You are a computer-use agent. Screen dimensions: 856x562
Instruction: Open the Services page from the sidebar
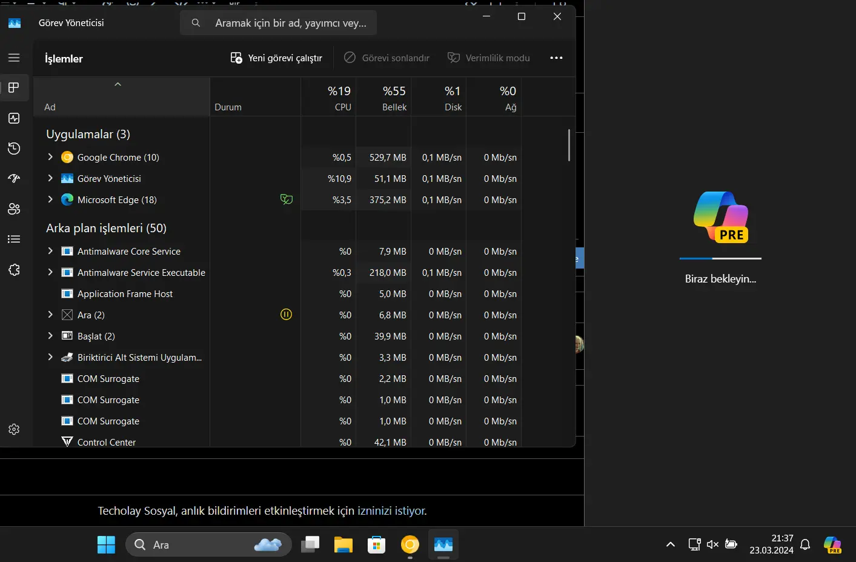[14, 270]
